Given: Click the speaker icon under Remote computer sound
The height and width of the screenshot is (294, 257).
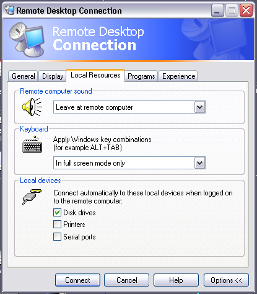Looking at the screenshot, I should (x=32, y=107).
